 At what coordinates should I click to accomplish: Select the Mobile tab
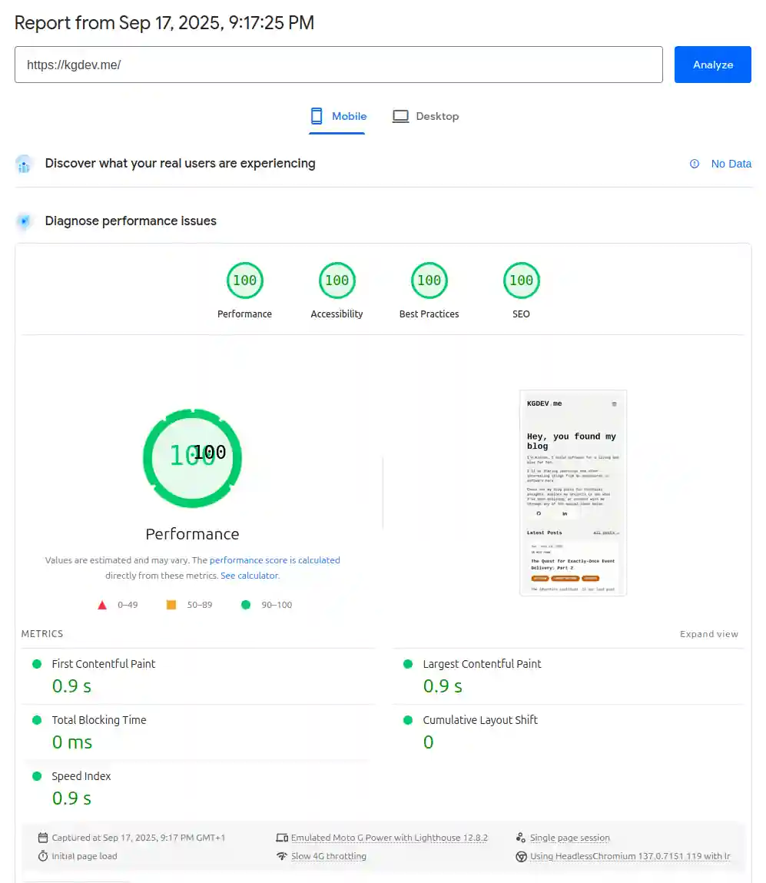(338, 116)
